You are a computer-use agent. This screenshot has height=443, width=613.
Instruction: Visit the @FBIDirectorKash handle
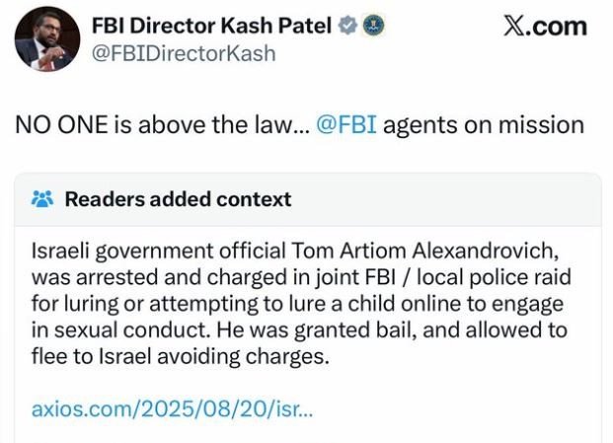[x=184, y=53]
